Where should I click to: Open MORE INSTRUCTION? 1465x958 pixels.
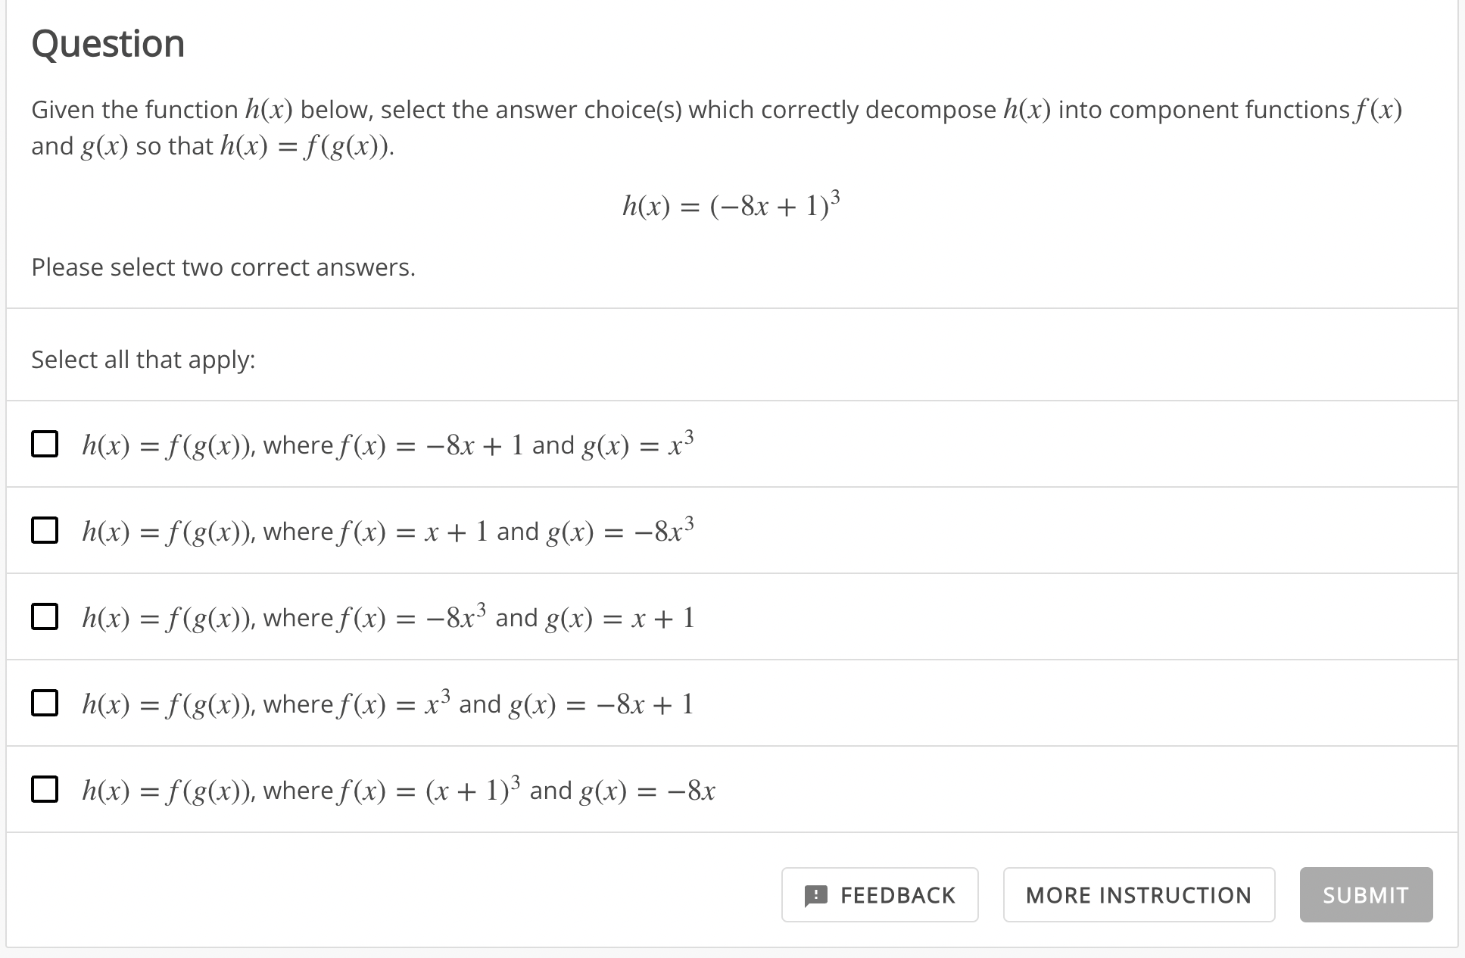(1139, 895)
